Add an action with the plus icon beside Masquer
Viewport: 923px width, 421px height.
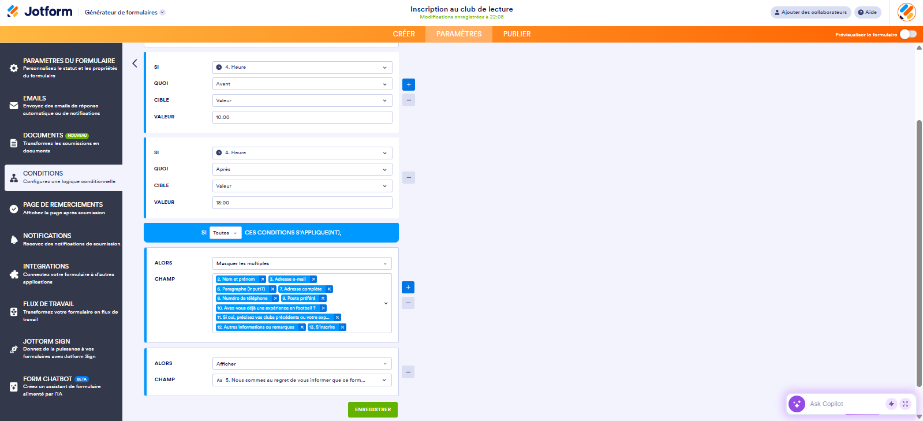point(408,288)
